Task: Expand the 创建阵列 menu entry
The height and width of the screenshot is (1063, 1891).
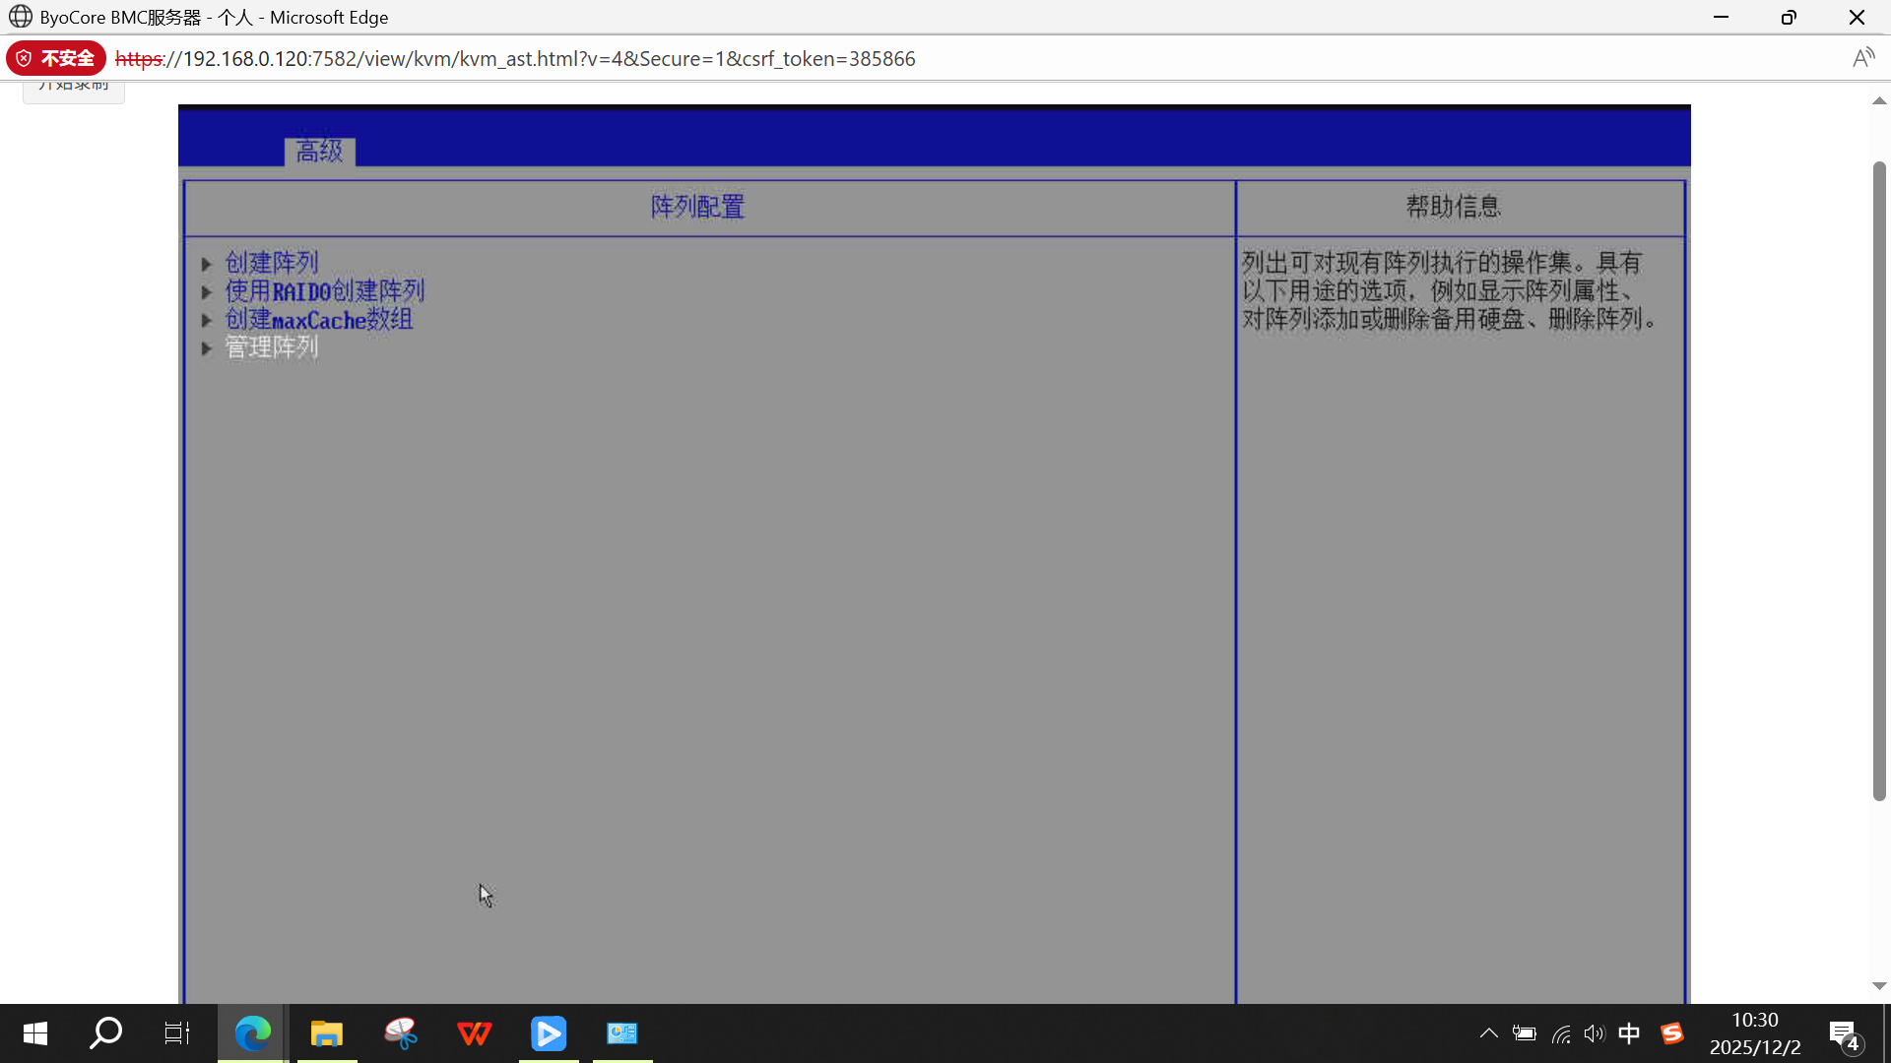Action: (272, 263)
